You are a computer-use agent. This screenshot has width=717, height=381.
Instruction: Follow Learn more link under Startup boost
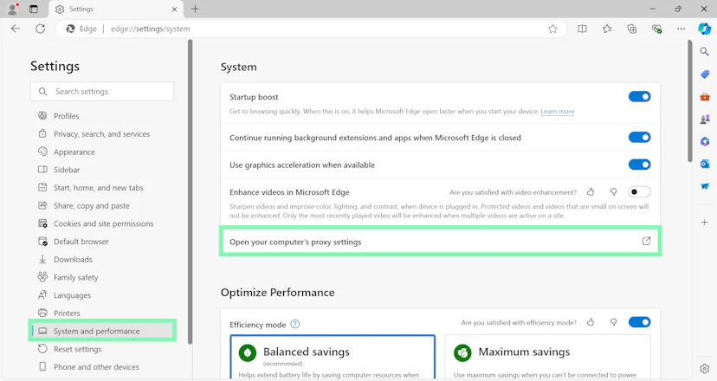pyautogui.click(x=558, y=111)
